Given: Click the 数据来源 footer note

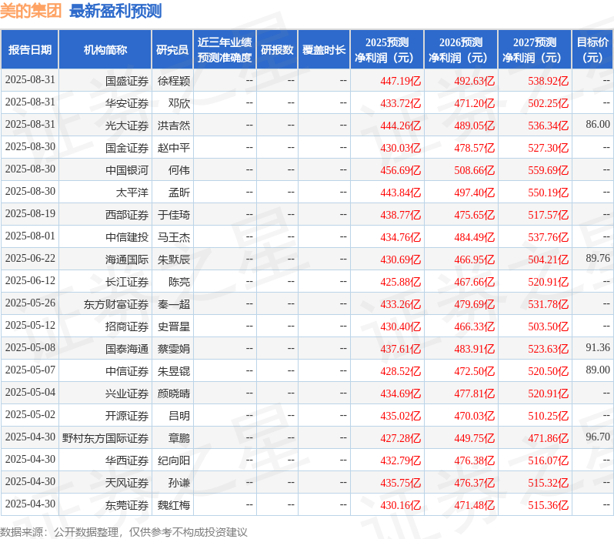Looking at the screenshot, I should [124, 532].
